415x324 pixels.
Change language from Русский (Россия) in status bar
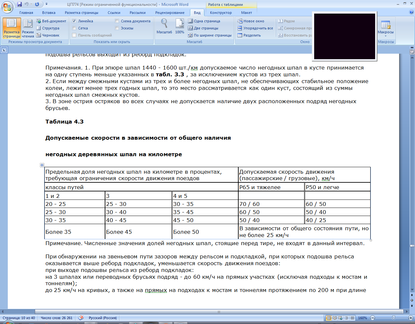pos(103,318)
